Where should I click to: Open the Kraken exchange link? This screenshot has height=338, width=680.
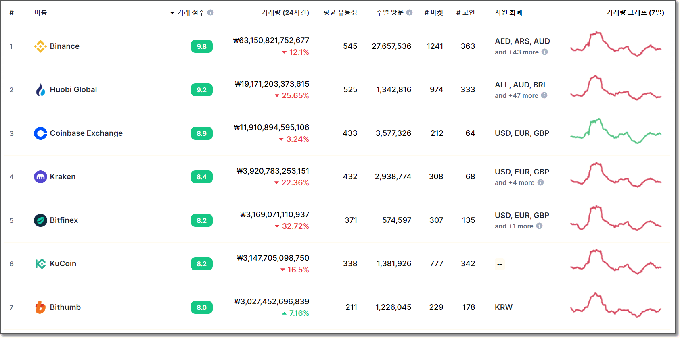coord(63,177)
